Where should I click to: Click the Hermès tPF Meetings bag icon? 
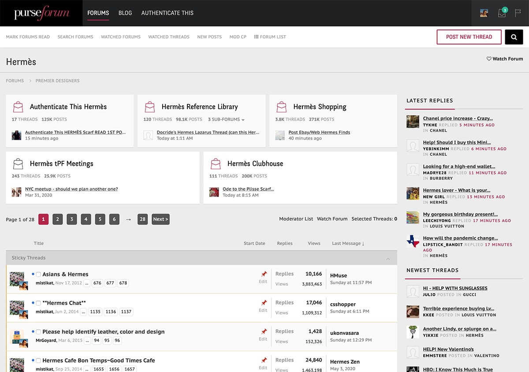18,164
